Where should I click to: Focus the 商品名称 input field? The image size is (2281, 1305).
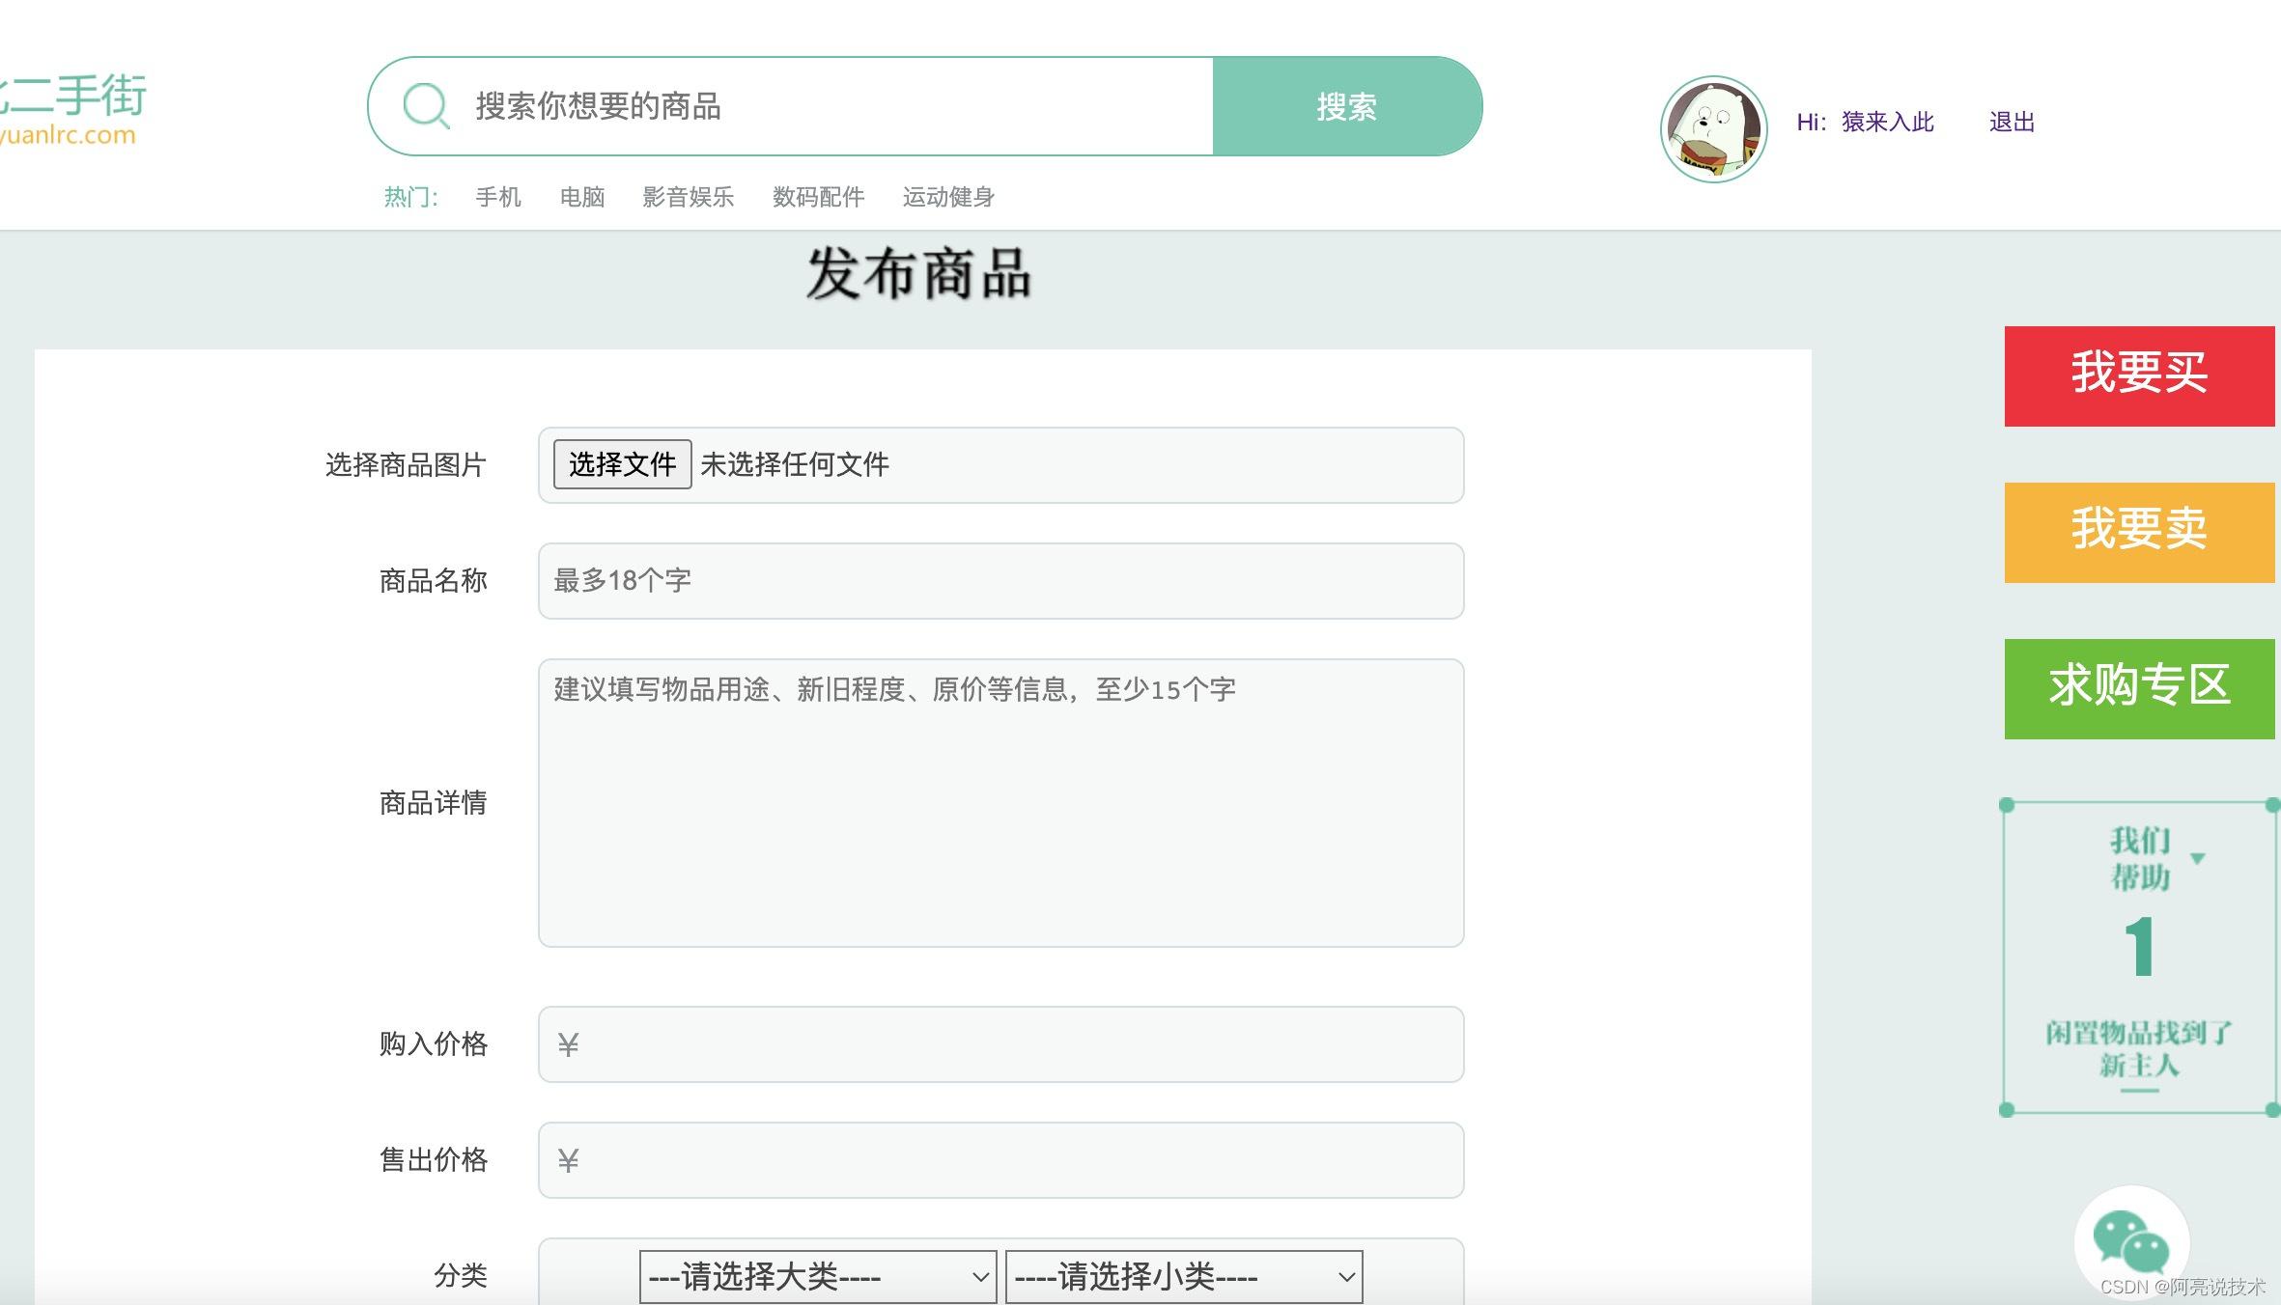[x=1000, y=581]
